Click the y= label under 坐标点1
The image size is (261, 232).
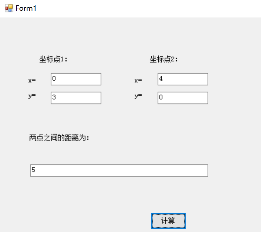[32, 96]
